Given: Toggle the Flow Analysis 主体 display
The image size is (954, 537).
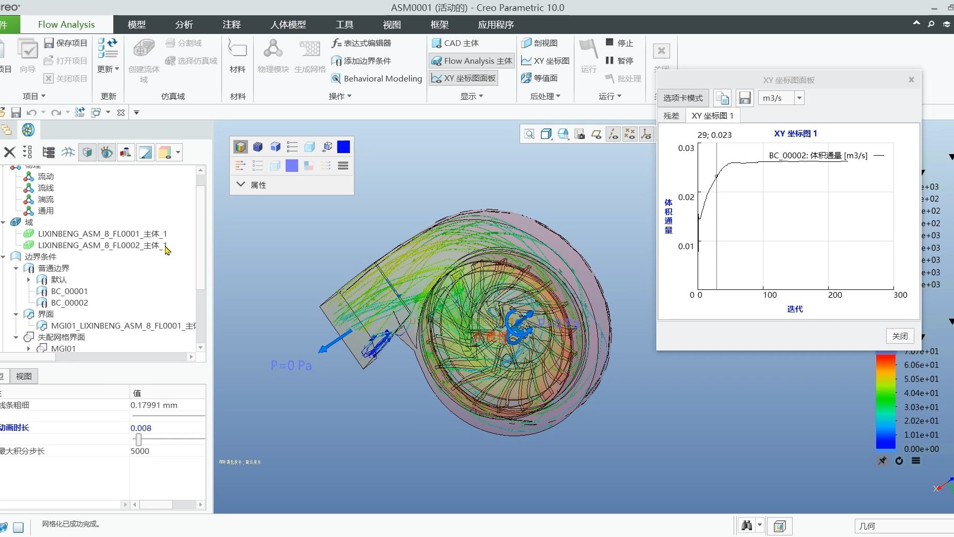Looking at the screenshot, I should coord(472,61).
